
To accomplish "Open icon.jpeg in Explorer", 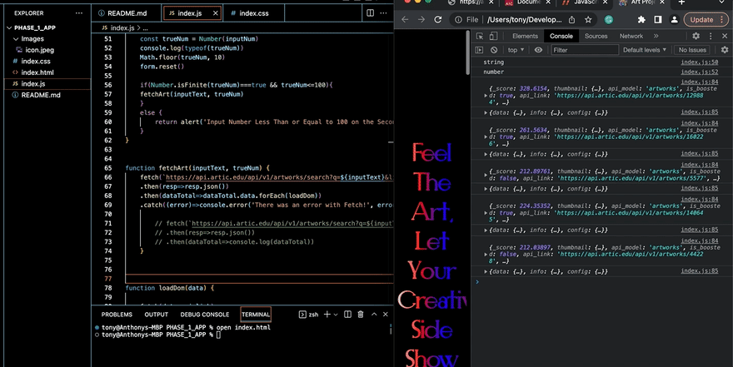I will point(39,50).
